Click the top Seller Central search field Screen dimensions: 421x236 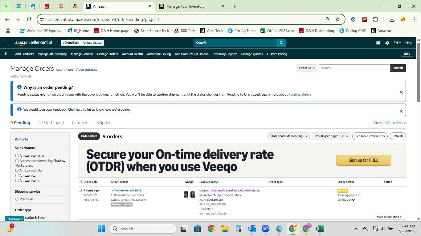[x=235, y=43]
